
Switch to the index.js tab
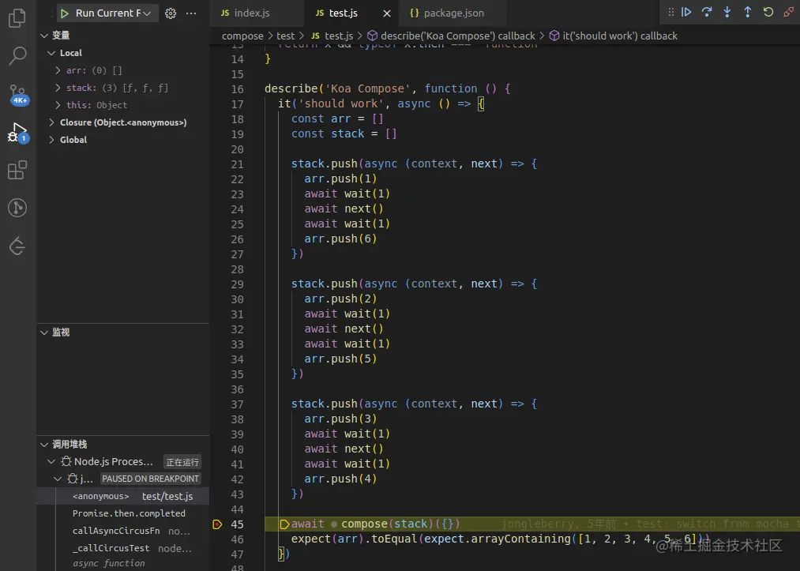pyautogui.click(x=252, y=13)
